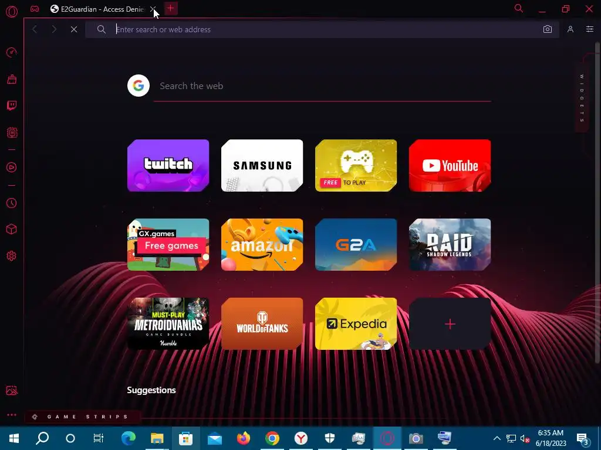This screenshot has height=450, width=601.
Task: Open GX.games Free games tile
Action: point(168,244)
